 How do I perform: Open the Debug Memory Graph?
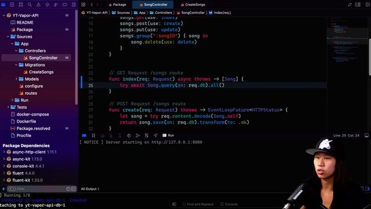138,135
